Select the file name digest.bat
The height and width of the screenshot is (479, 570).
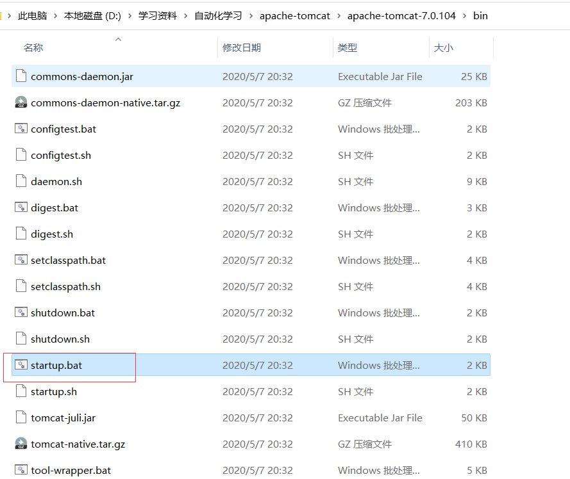click(x=54, y=207)
